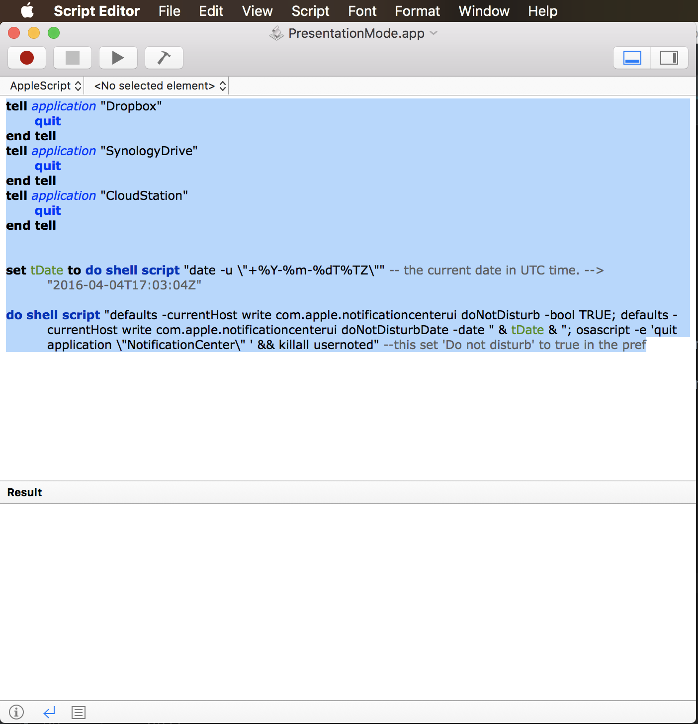Click "2016-04-04T17:03:04Z" comment text

click(124, 285)
